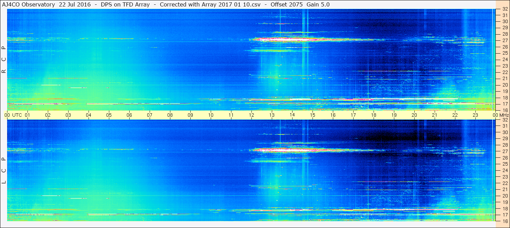Pick the 23 hour marker on time axis

(475, 115)
